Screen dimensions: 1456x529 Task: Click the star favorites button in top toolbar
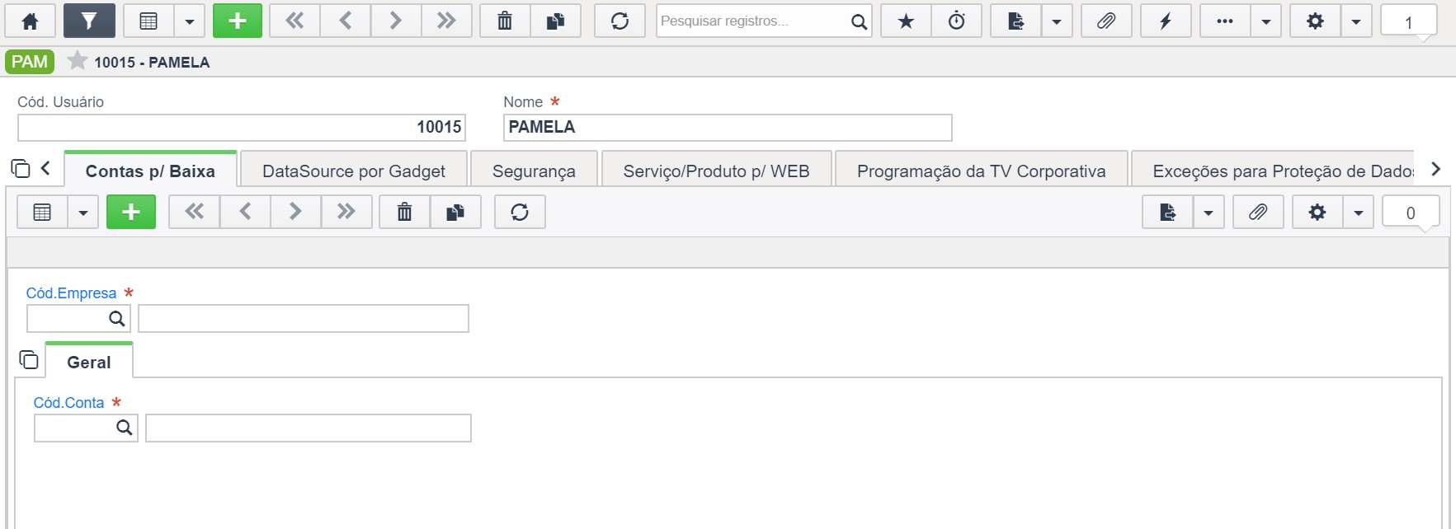tap(906, 21)
